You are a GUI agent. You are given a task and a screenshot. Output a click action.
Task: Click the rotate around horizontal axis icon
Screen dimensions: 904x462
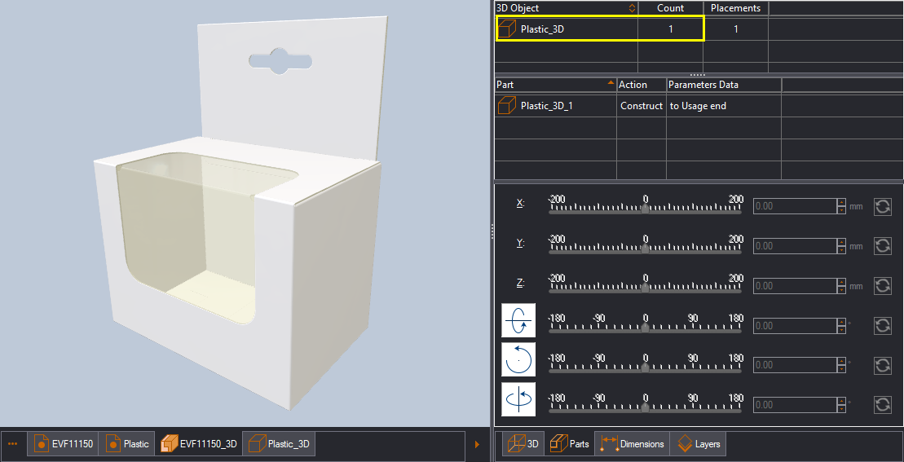(518, 320)
